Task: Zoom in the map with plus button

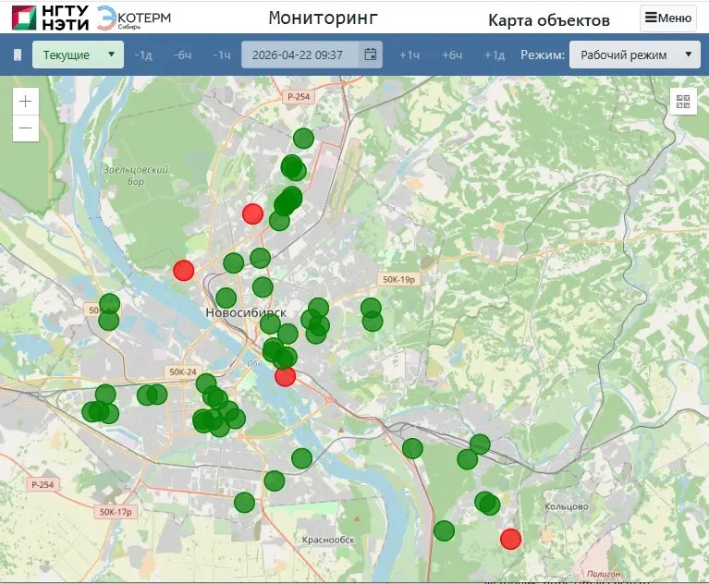Action: [x=26, y=102]
